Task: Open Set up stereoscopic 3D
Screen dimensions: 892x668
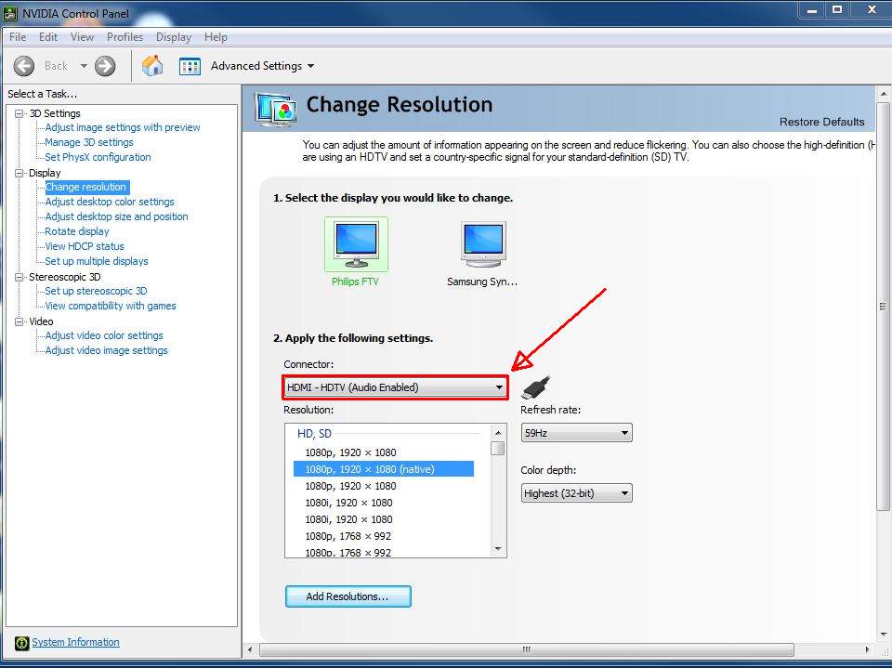Action: [x=96, y=291]
